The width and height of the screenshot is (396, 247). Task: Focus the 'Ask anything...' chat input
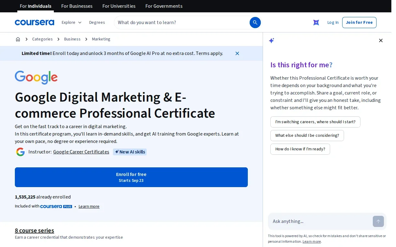pyautogui.click(x=321, y=221)
